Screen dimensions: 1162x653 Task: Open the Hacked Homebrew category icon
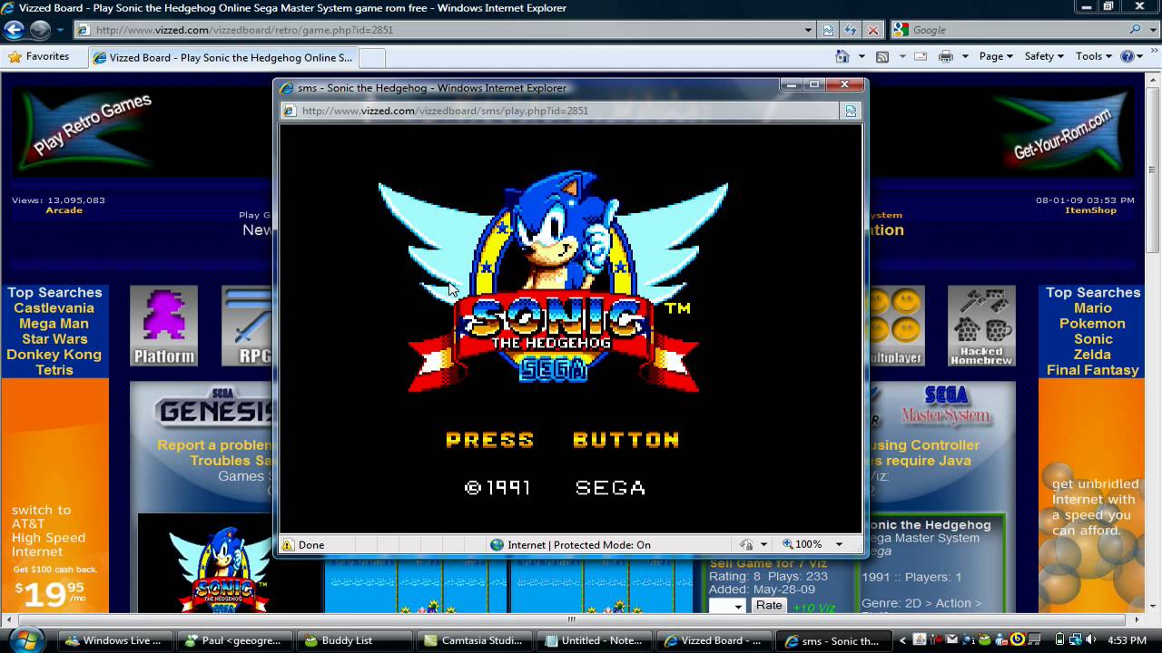(x=981, y=326)
